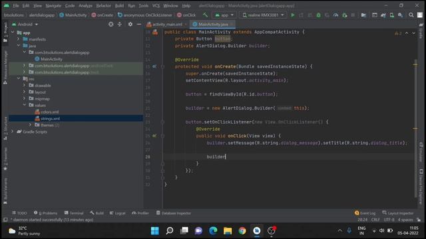Screen dimensions: 426x239
Task: Open Search Everywhere magnifier icon
Action: coord(411,15)
